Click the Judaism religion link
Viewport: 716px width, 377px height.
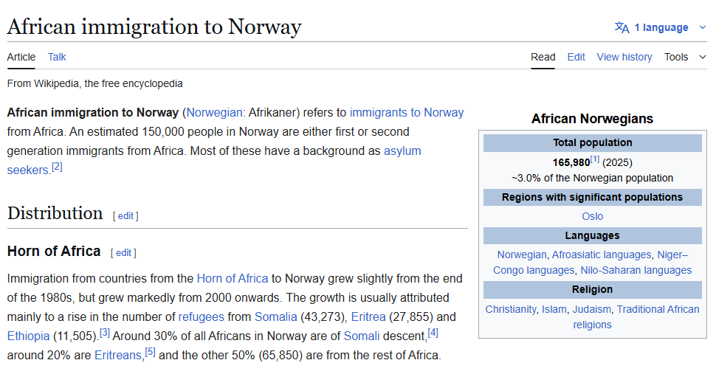pos(592,309)
